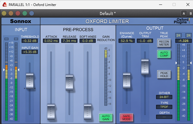Open the dither TYPE TPDF selector

point(164,107)
